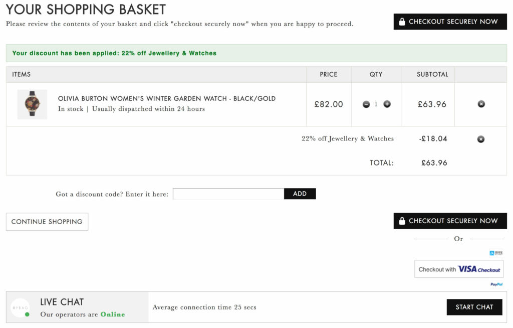This screenshot has width=513, height=328.
Task: Select the discount applied confirmation message
Action: pos(115,53)
